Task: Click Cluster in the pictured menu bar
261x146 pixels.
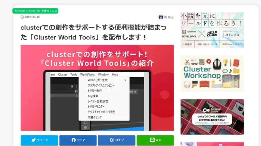Action: 63,75
